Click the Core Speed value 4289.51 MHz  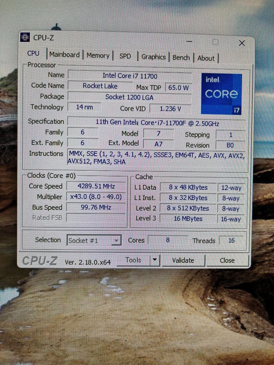(96, 186)
